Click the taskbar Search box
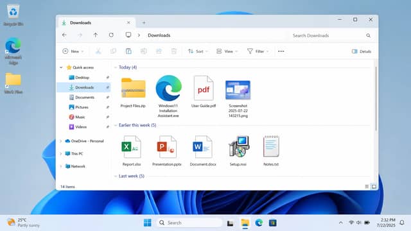This screenshot has width=411, height=231. tap(189, 223)
